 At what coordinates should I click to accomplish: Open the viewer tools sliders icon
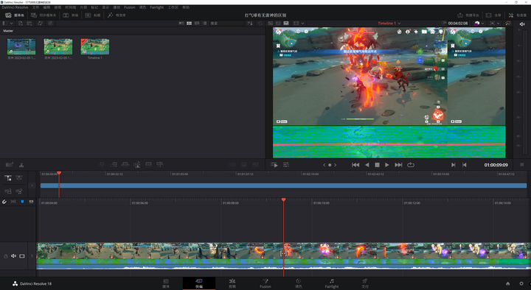(286, 165)
